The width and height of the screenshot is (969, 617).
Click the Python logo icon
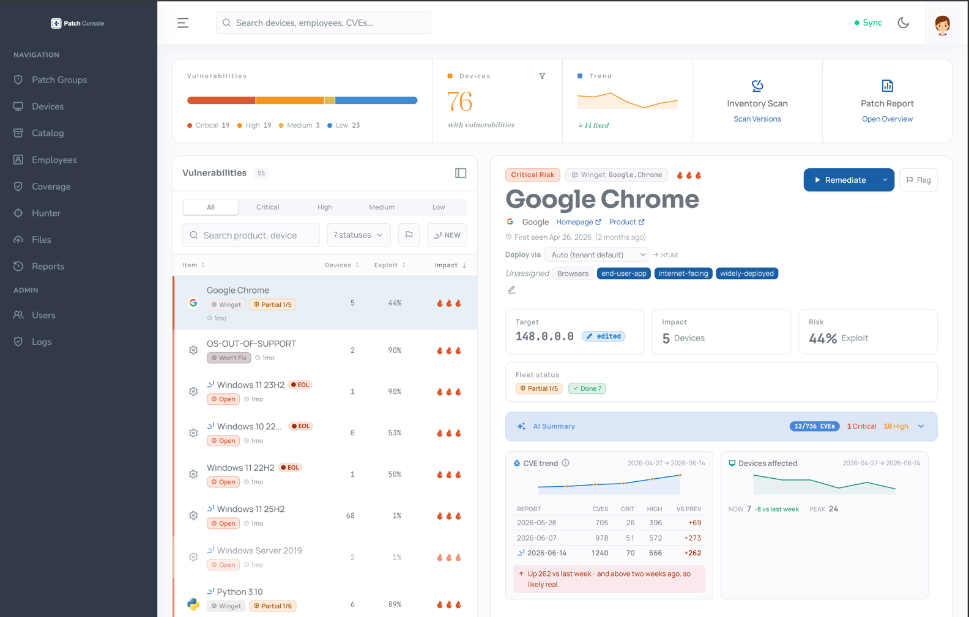tap(193, 604)
